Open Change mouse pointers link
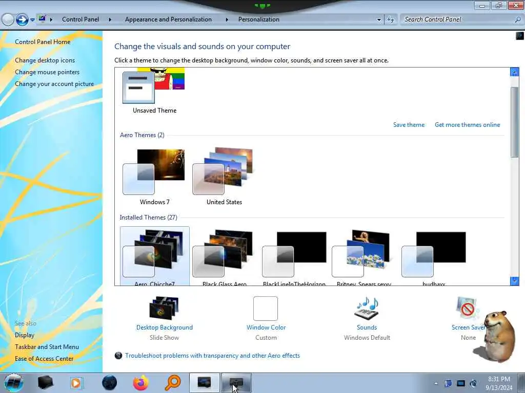Viewport: 525px width, 393px height. [x=47, y=72]
